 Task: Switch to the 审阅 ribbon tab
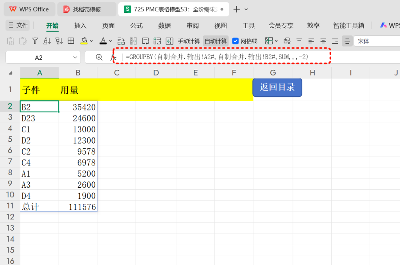coord(193,25)
